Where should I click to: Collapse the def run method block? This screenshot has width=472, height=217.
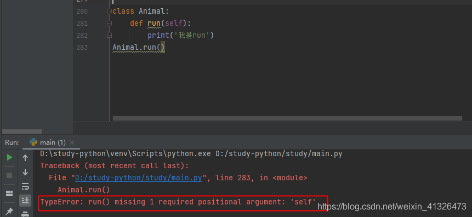point(109,23)
